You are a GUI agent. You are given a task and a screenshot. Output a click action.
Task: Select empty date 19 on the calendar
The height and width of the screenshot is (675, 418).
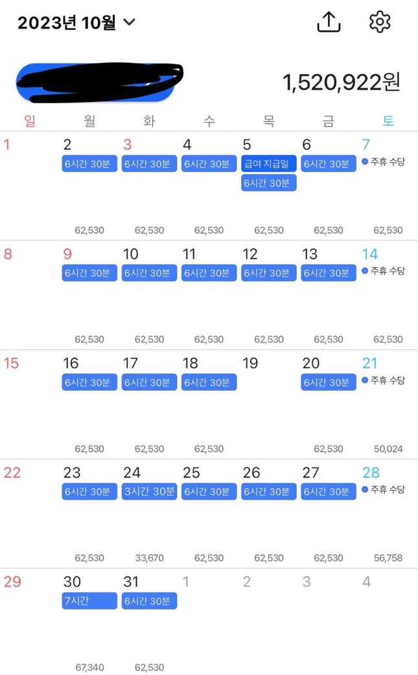tap(250, 363)
